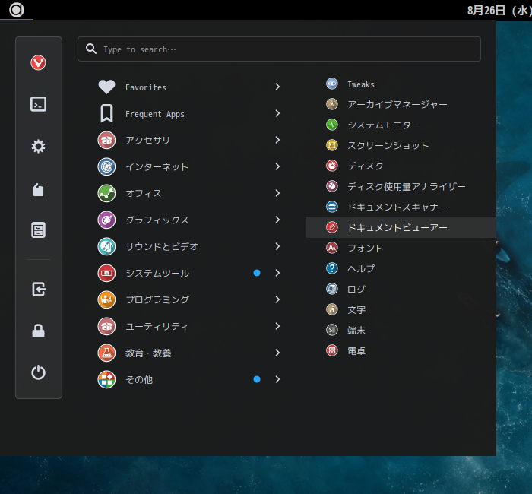Image resolution: width=532 pixels, height=494 pixels.
Task: Click the 端末 terminal app icon
Action: tap(332, 330)
